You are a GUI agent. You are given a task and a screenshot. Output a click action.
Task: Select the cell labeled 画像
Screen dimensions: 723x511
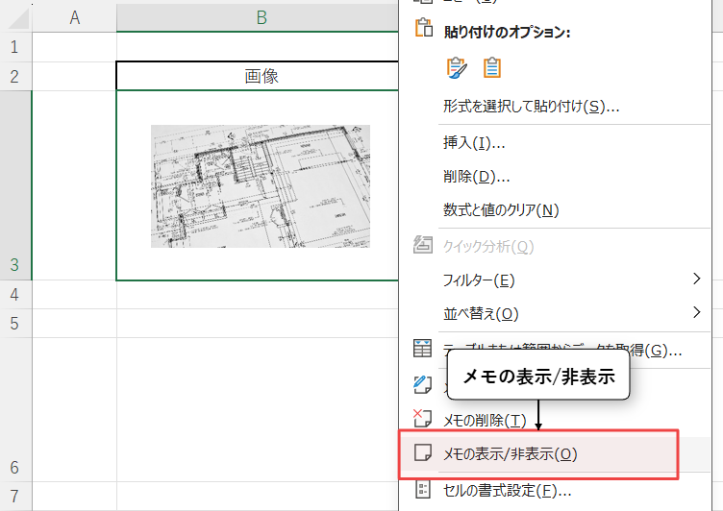(261, 76)
